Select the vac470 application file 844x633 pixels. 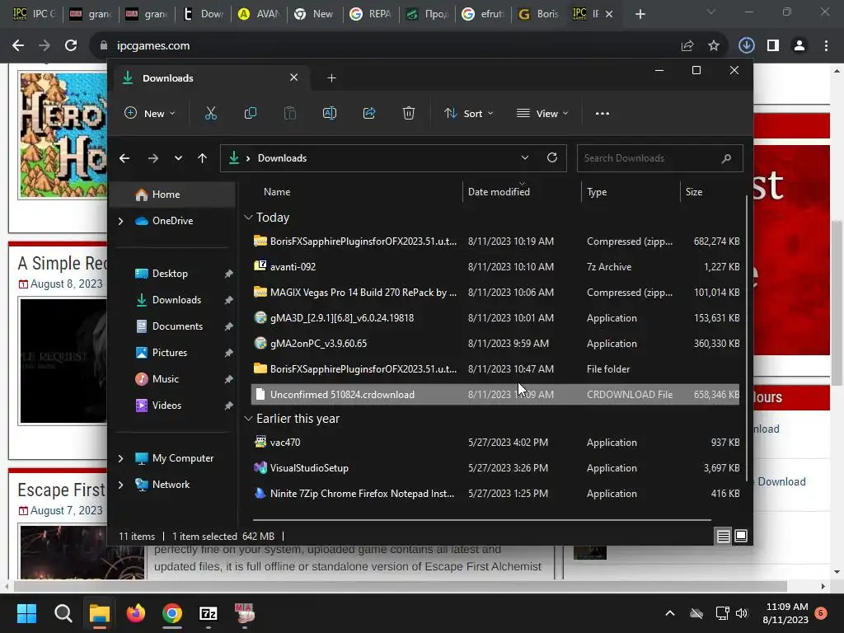pos(495,443)
